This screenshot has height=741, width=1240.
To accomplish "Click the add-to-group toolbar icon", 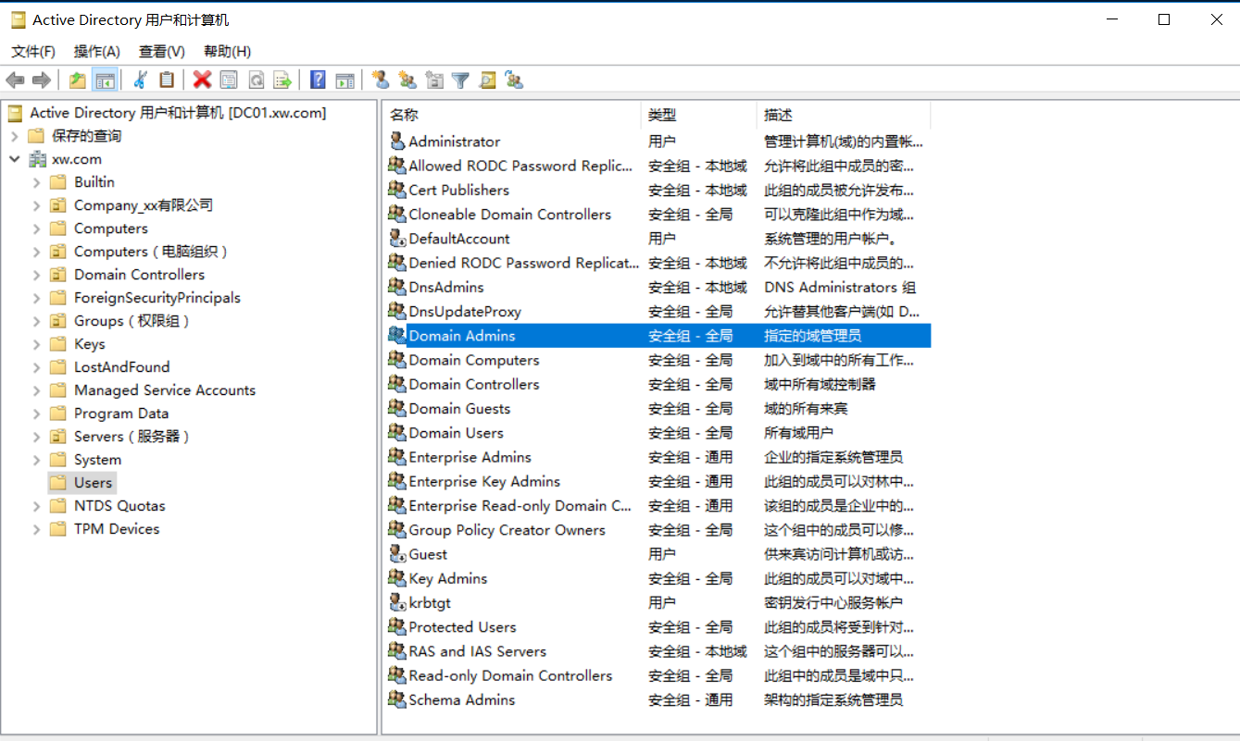I will point(515,80).
